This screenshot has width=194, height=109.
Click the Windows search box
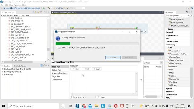click(33, 106)
